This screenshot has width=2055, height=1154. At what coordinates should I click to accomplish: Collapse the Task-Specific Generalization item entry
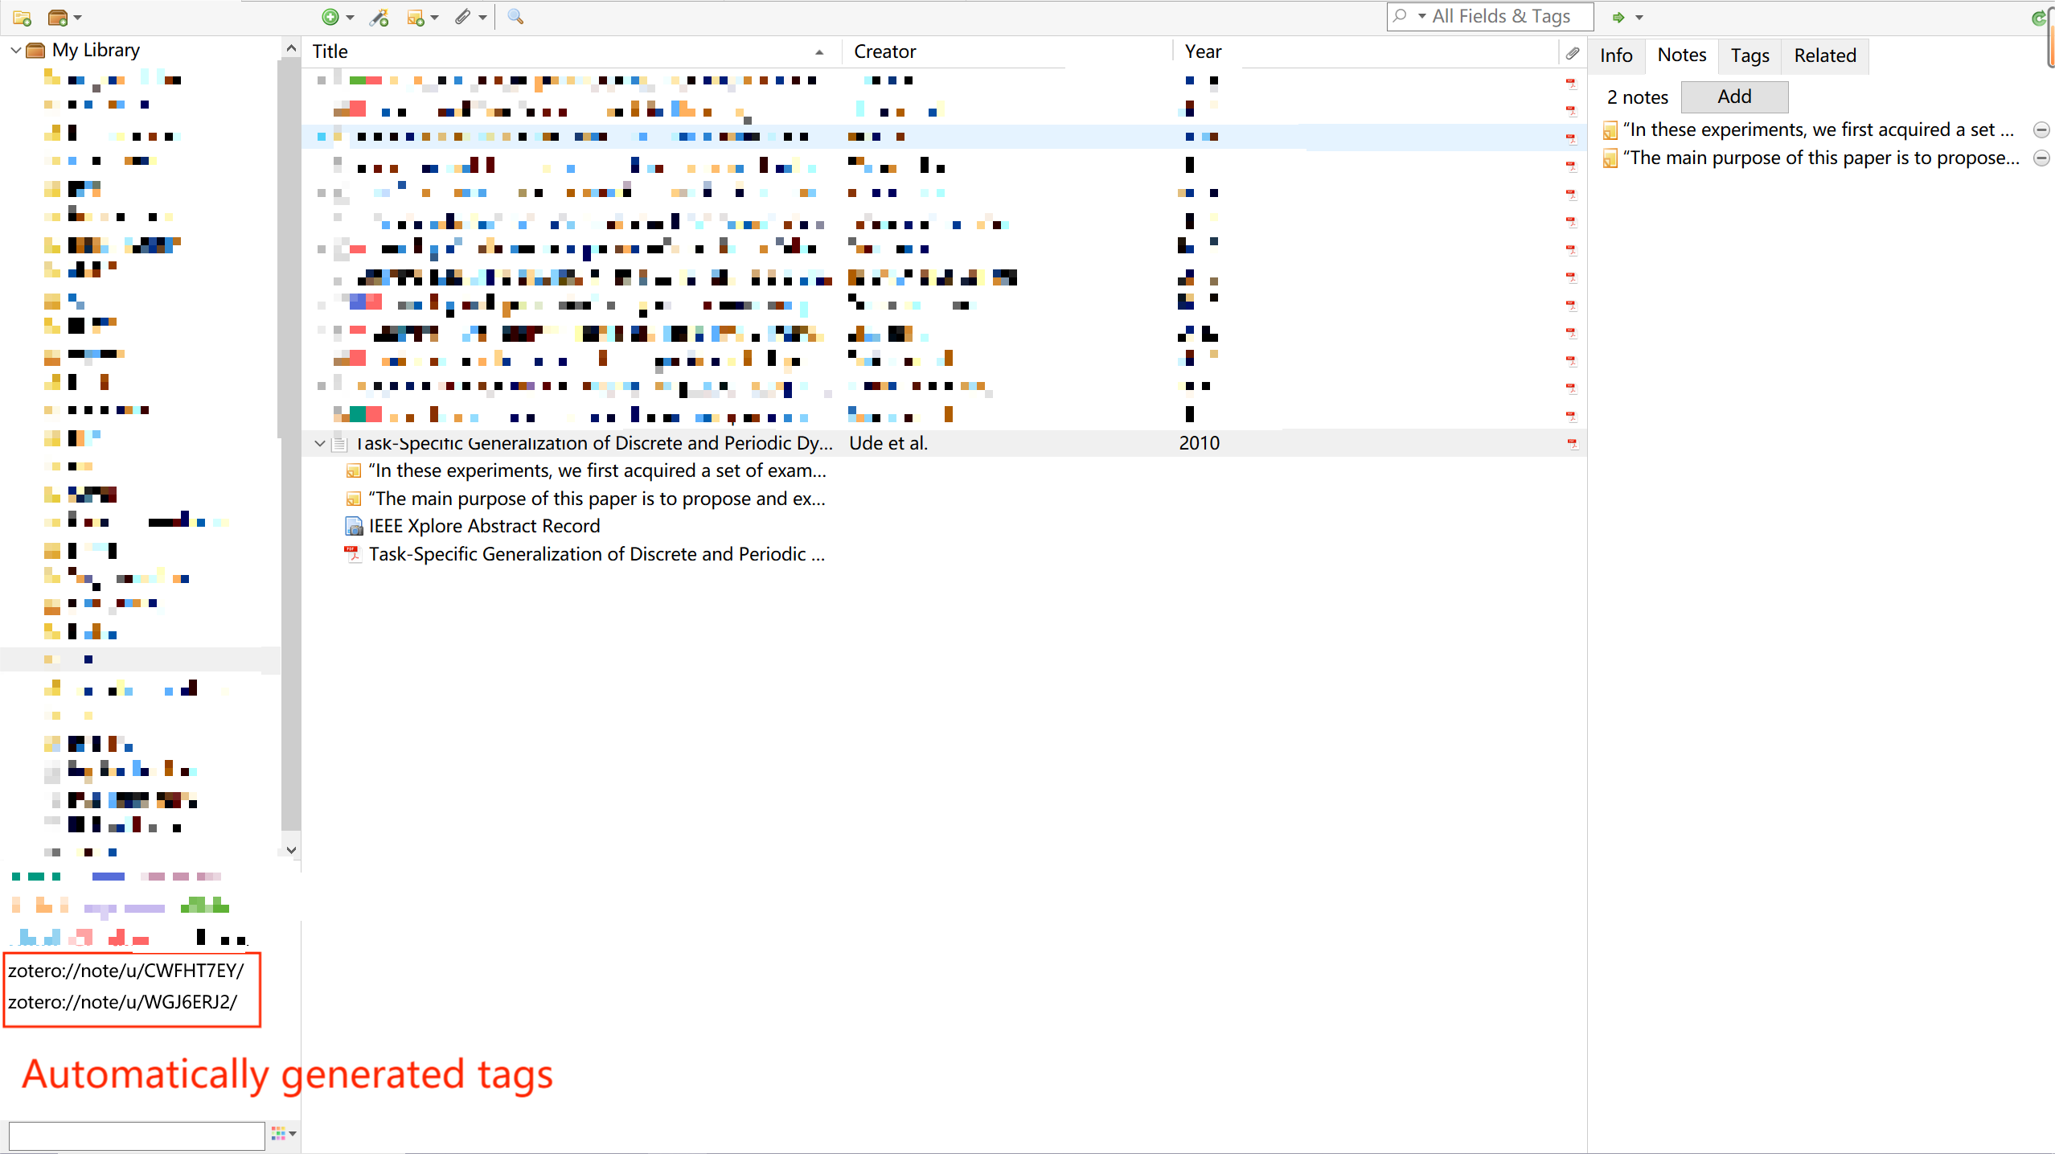[x=318, y=443]
